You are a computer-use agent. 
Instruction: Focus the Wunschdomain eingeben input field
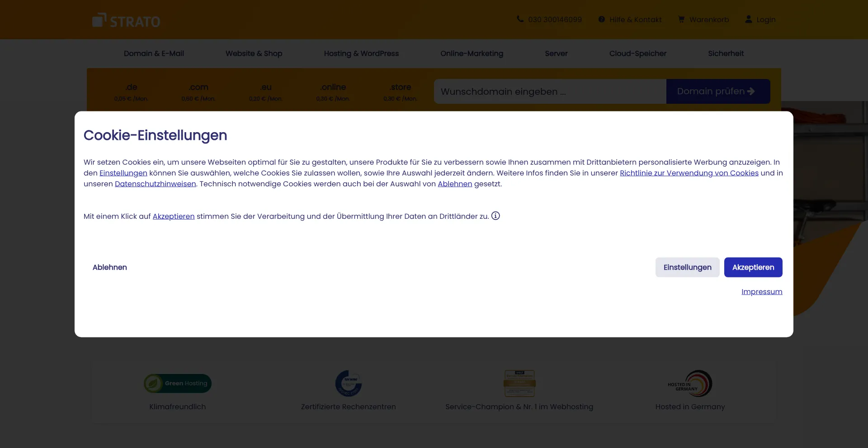click(x=550, y=92)
